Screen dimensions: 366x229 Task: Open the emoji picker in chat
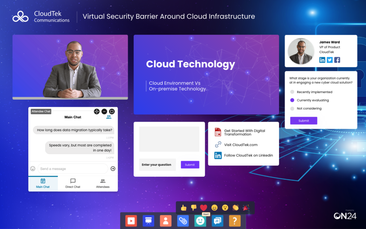click(33, 169)
